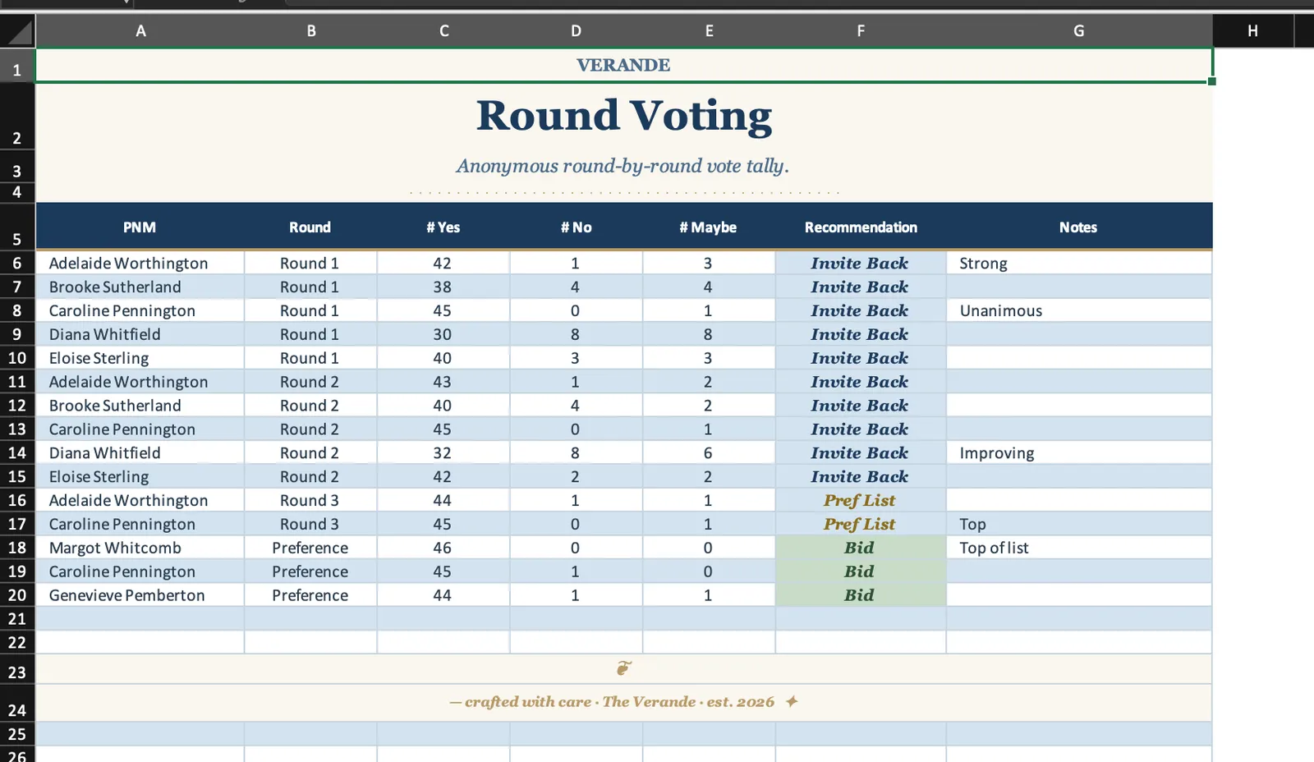Click the Round column header cell

pyautogui.click(x=310, y=227)
